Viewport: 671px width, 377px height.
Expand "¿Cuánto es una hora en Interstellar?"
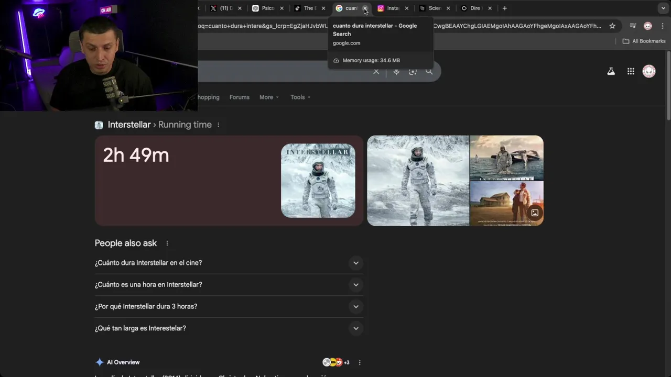point(229,285)
